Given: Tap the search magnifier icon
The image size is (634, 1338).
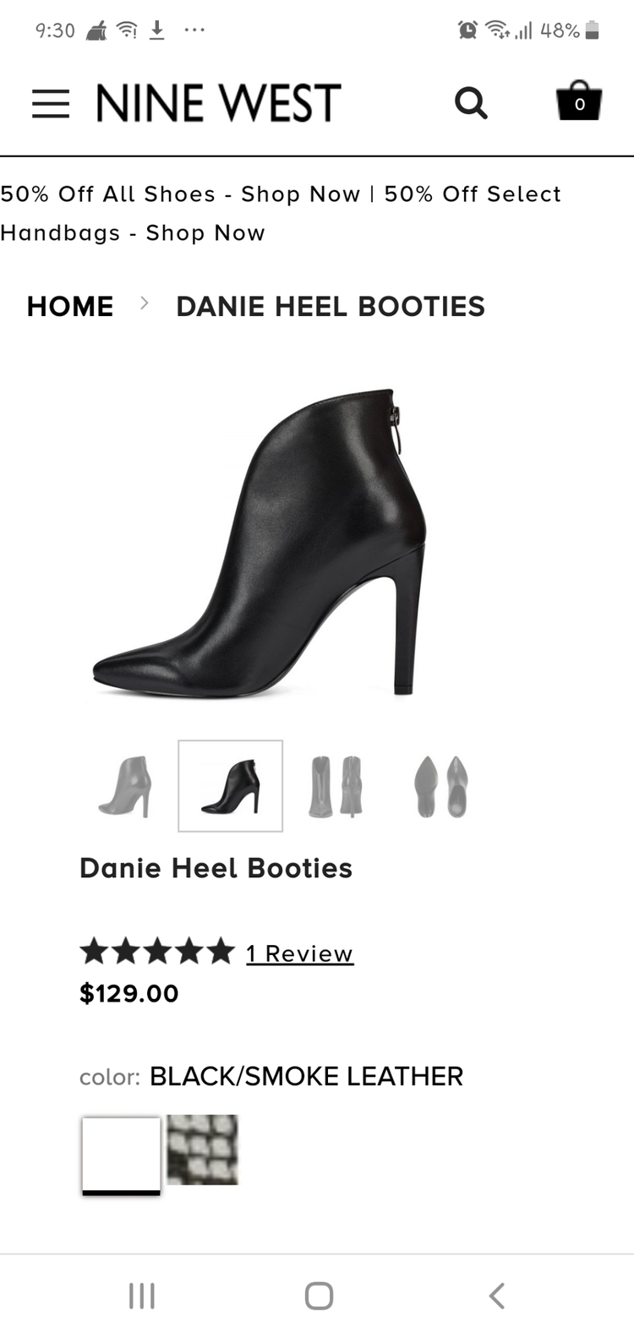Looking at the screenshot, I should click(471, 103).
